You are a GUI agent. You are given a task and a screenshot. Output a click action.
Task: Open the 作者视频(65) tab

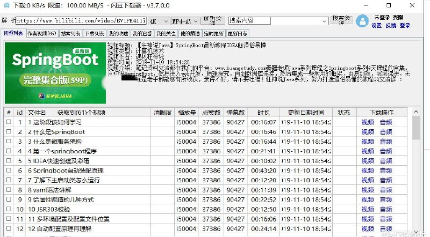point(42,33)
